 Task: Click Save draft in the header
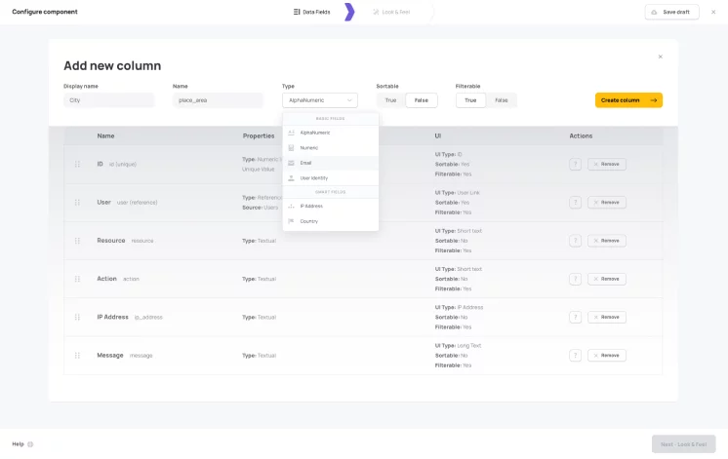[x=671, y=12]
